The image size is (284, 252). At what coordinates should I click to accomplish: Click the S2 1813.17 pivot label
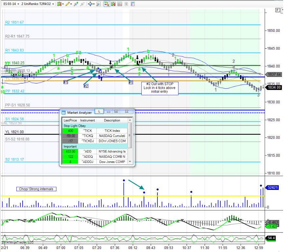14,159
